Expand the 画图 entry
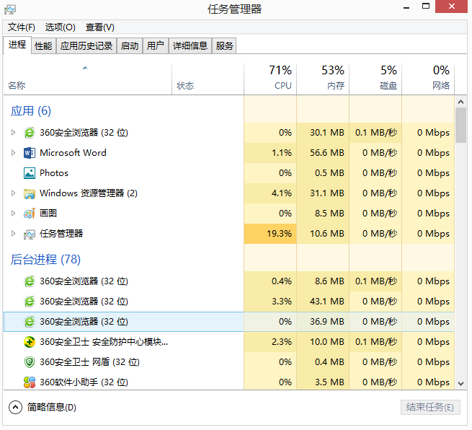The image size is (472, 430). [x=13, y=214]
